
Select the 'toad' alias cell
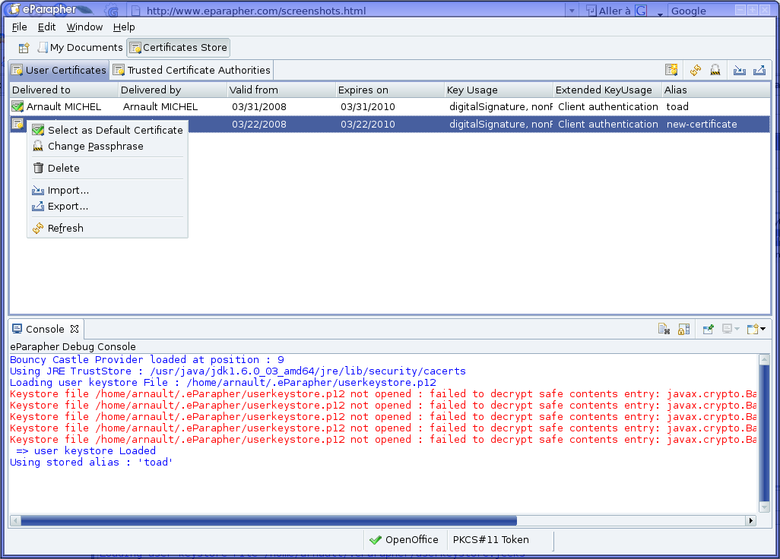677,106
